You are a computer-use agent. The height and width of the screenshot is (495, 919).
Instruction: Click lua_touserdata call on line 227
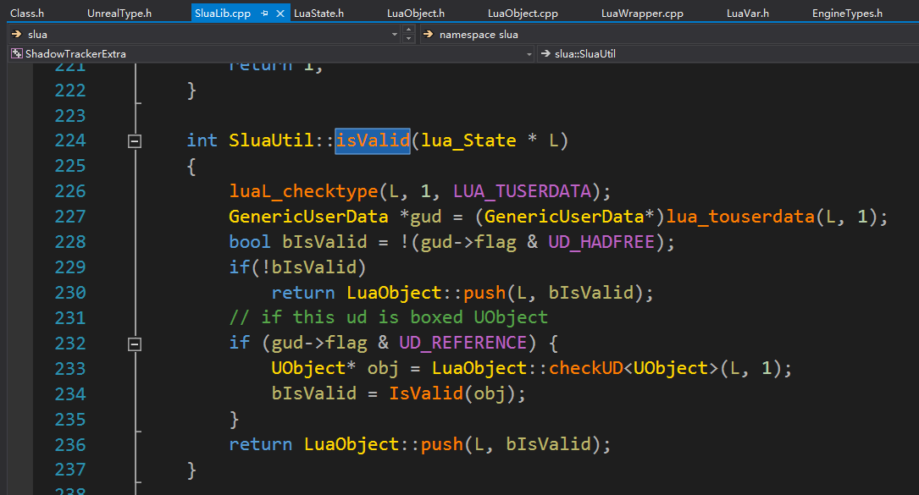[x=740, y=217]
